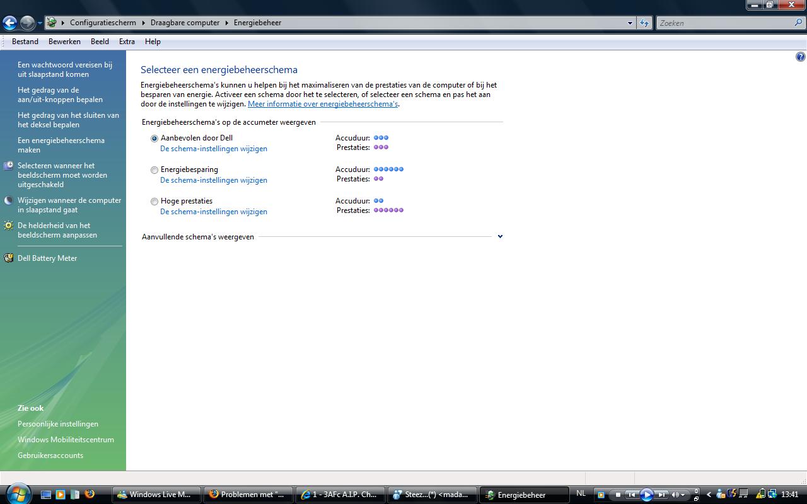The height and width of the screenshot is (504, 807).
Task: Launch Firefox from quick launch
Action: [x=90, y=495]
